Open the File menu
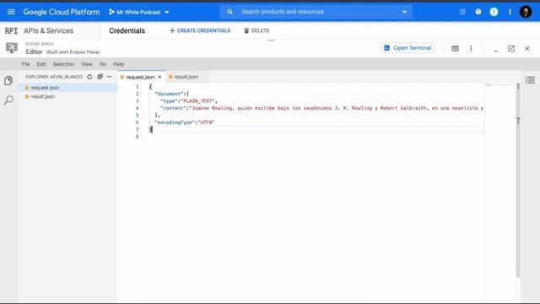The width and height of the screenshot is (540, 304). (x=26, y=64)
